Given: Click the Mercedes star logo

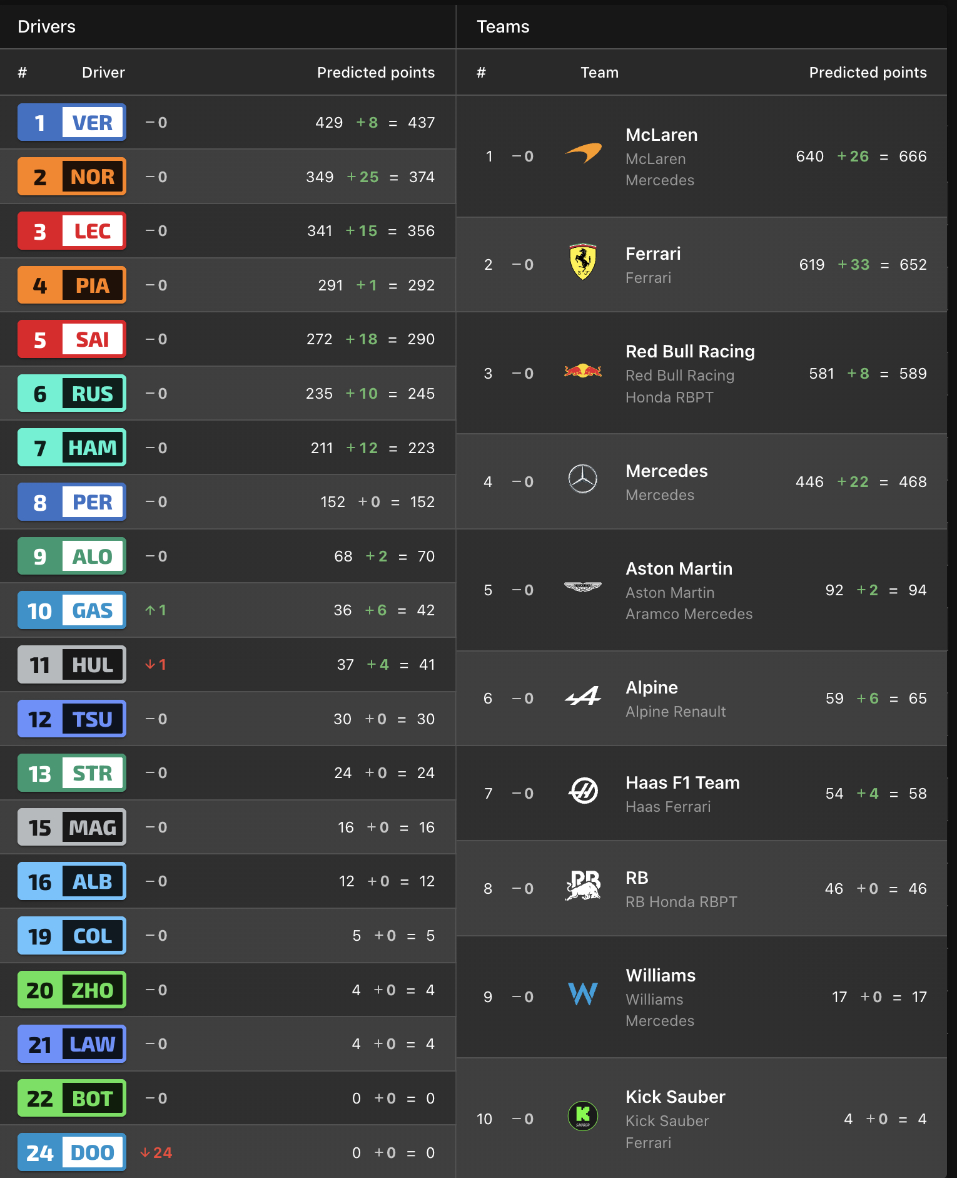Looking at the screenshot, I should (x=583, y=479).
